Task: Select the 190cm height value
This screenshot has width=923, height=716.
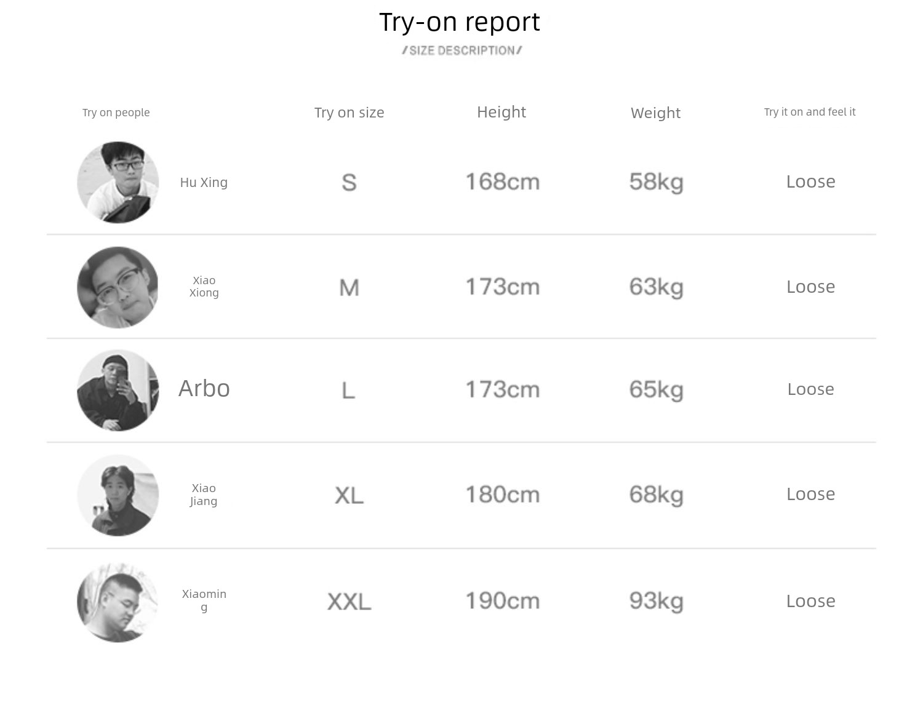Action: [502, 601]
